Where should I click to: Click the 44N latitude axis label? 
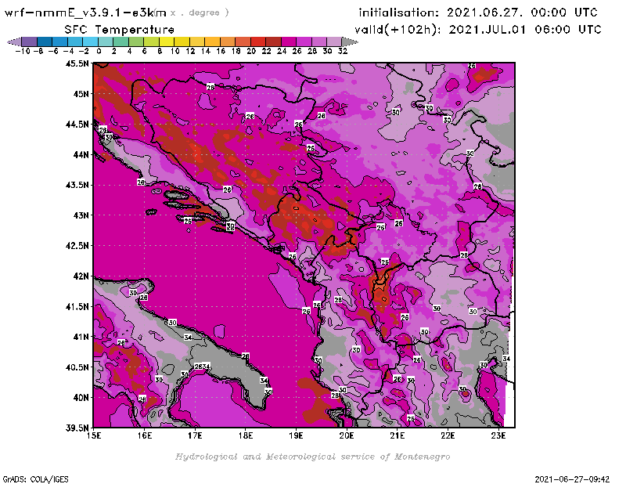pos(81,154)
